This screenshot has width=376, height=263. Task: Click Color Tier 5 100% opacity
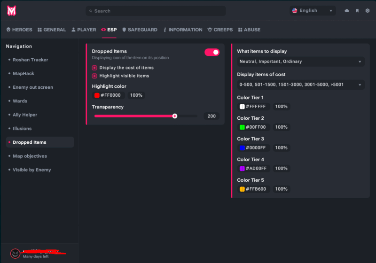tap(281, 189)
